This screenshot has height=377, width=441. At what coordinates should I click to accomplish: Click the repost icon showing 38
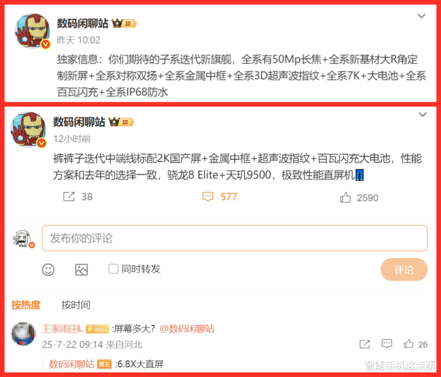[x=69, y=197]
